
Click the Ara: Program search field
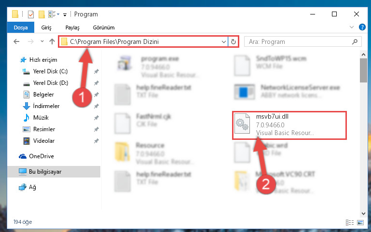(x=299, y=42)
